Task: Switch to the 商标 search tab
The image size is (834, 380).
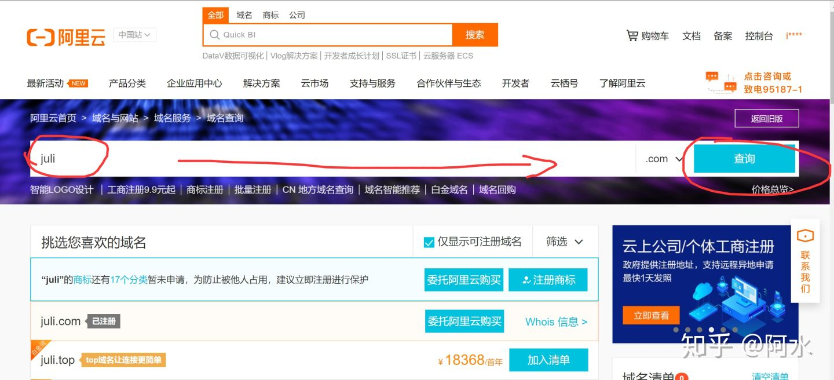Action: pos(270,15)
